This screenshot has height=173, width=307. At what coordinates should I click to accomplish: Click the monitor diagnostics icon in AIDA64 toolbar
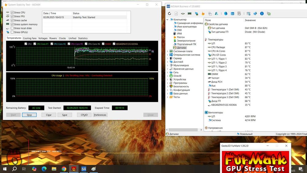pyautogui.click(x=196, y=14)
